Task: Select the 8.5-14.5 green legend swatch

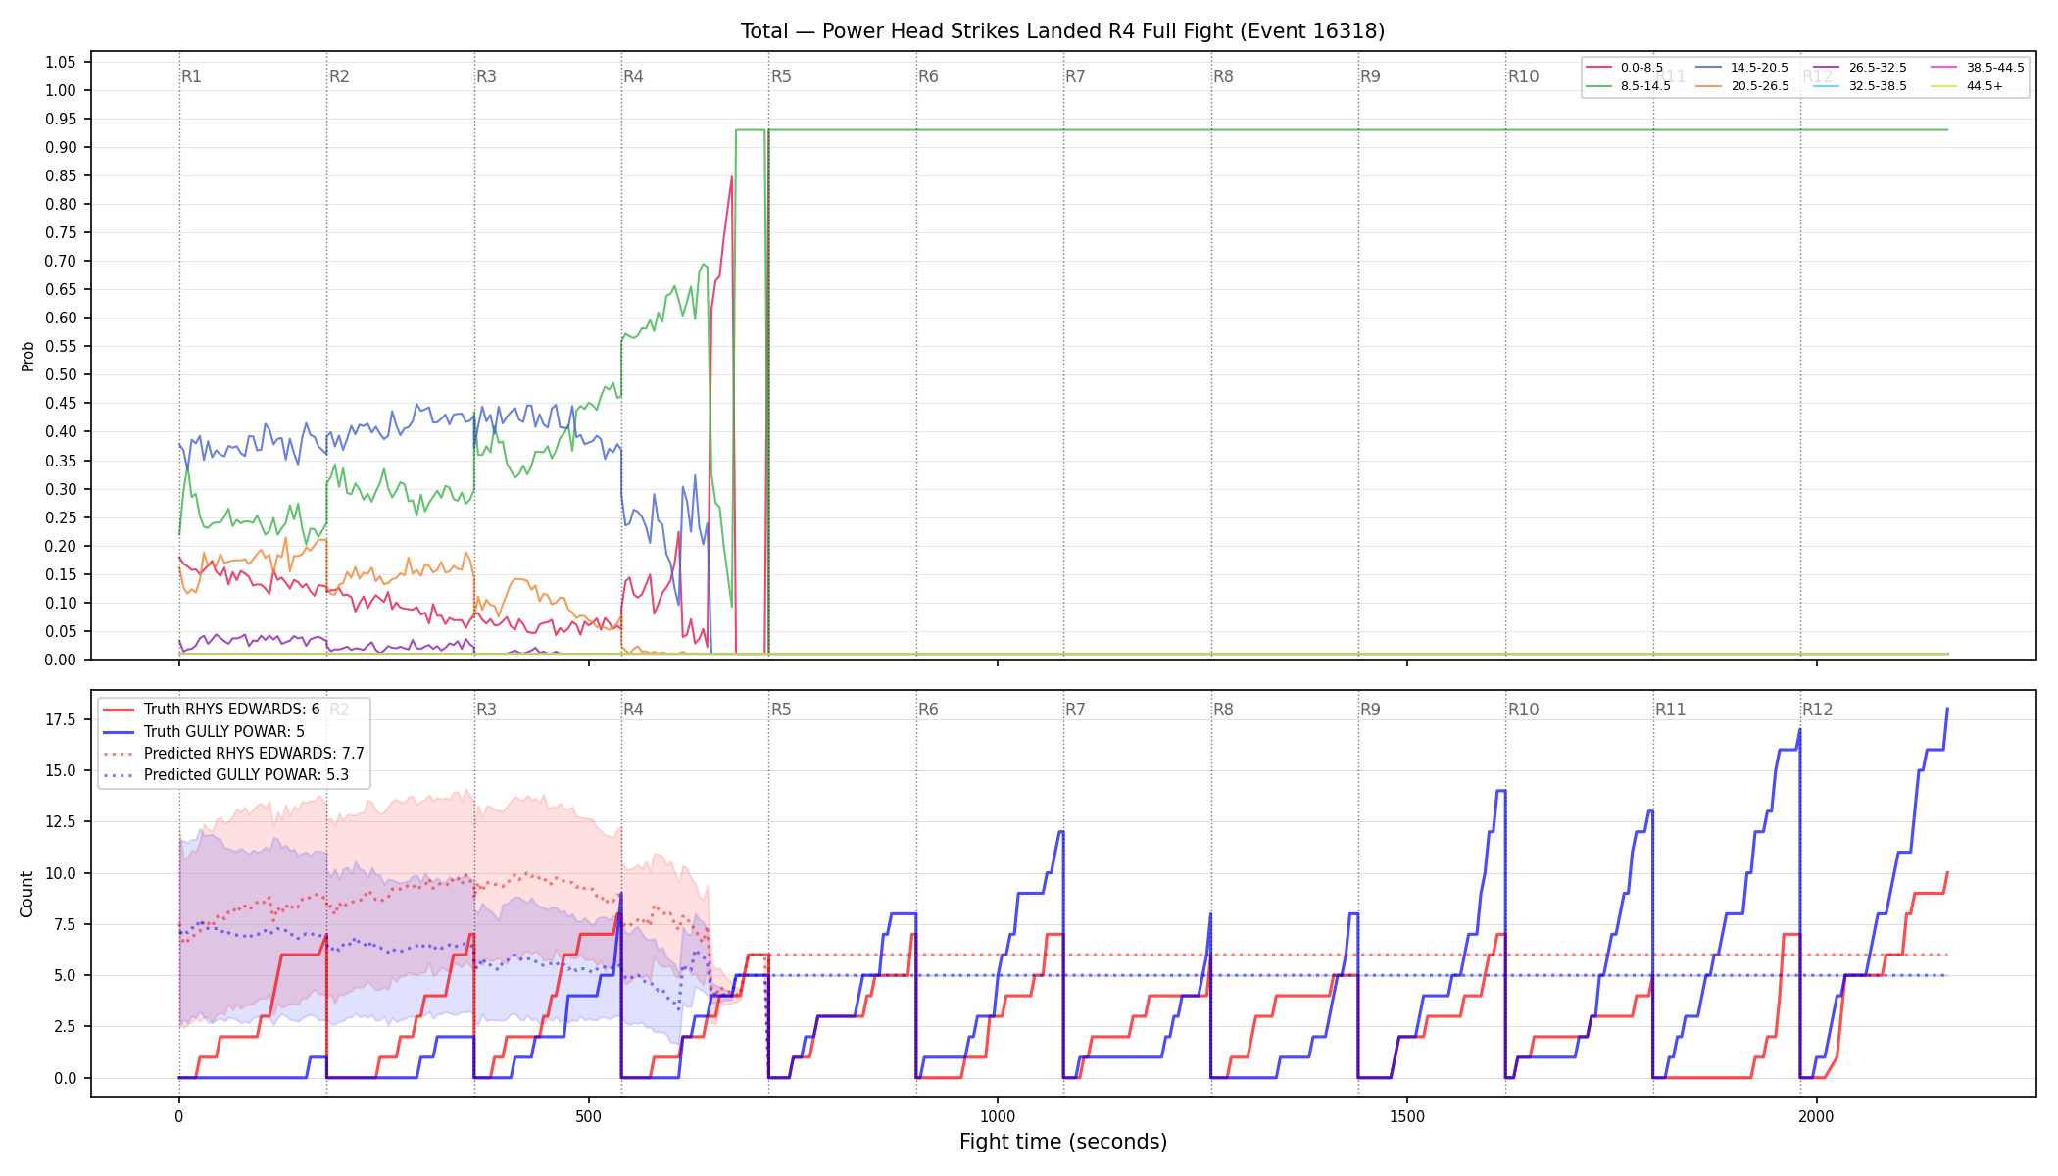Action: click(x=1598, y=86)
